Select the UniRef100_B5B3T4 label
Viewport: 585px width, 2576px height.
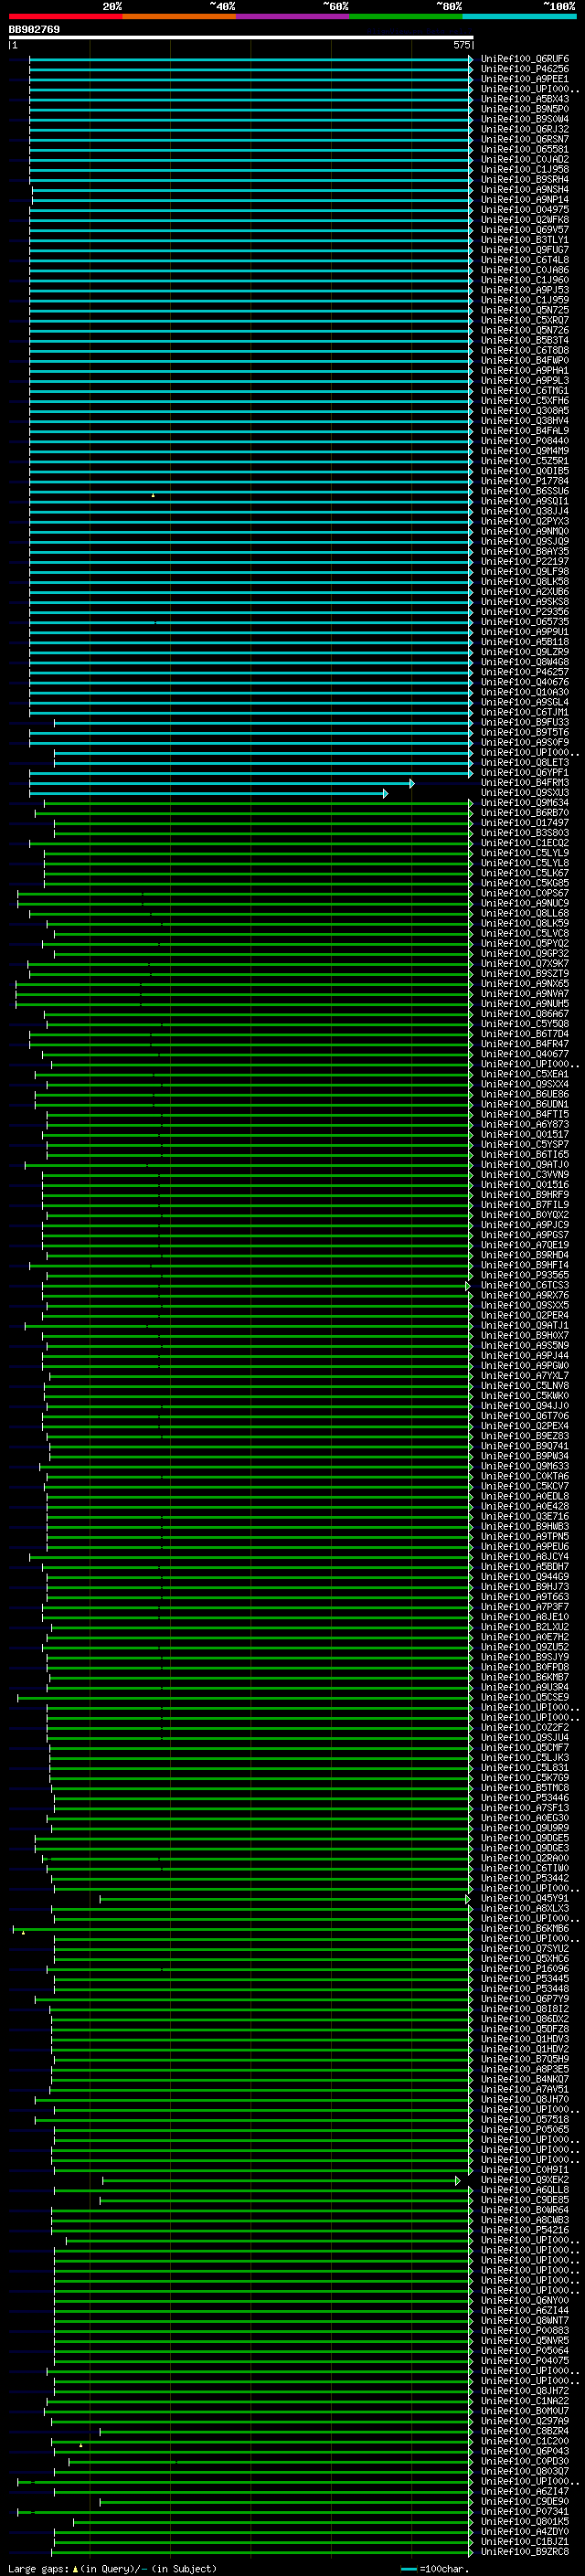[x=525, y=340]
